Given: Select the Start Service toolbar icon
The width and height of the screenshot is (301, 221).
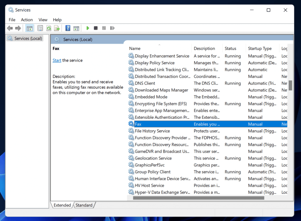Looking at the screenshot, I should 88,28.
